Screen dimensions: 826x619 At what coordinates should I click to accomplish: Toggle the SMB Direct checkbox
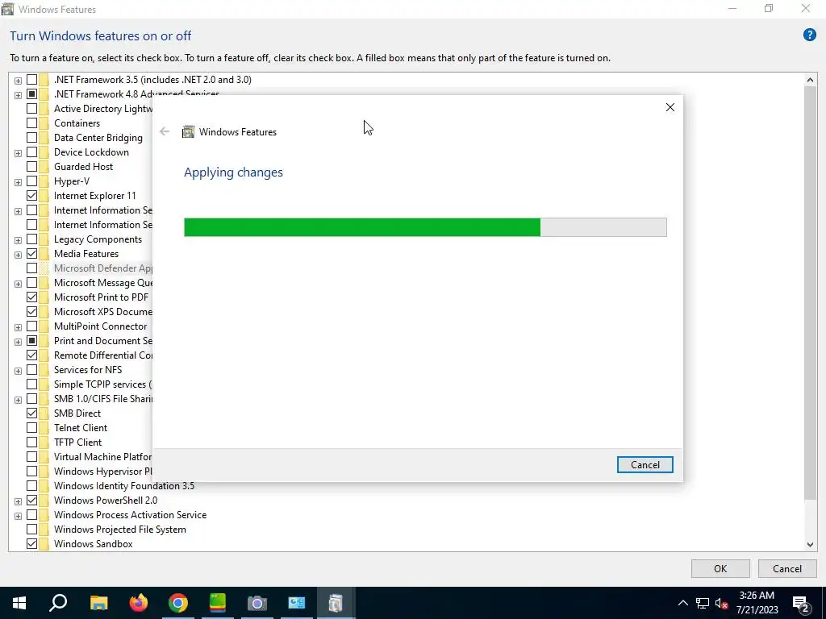[x=31, y=413]
